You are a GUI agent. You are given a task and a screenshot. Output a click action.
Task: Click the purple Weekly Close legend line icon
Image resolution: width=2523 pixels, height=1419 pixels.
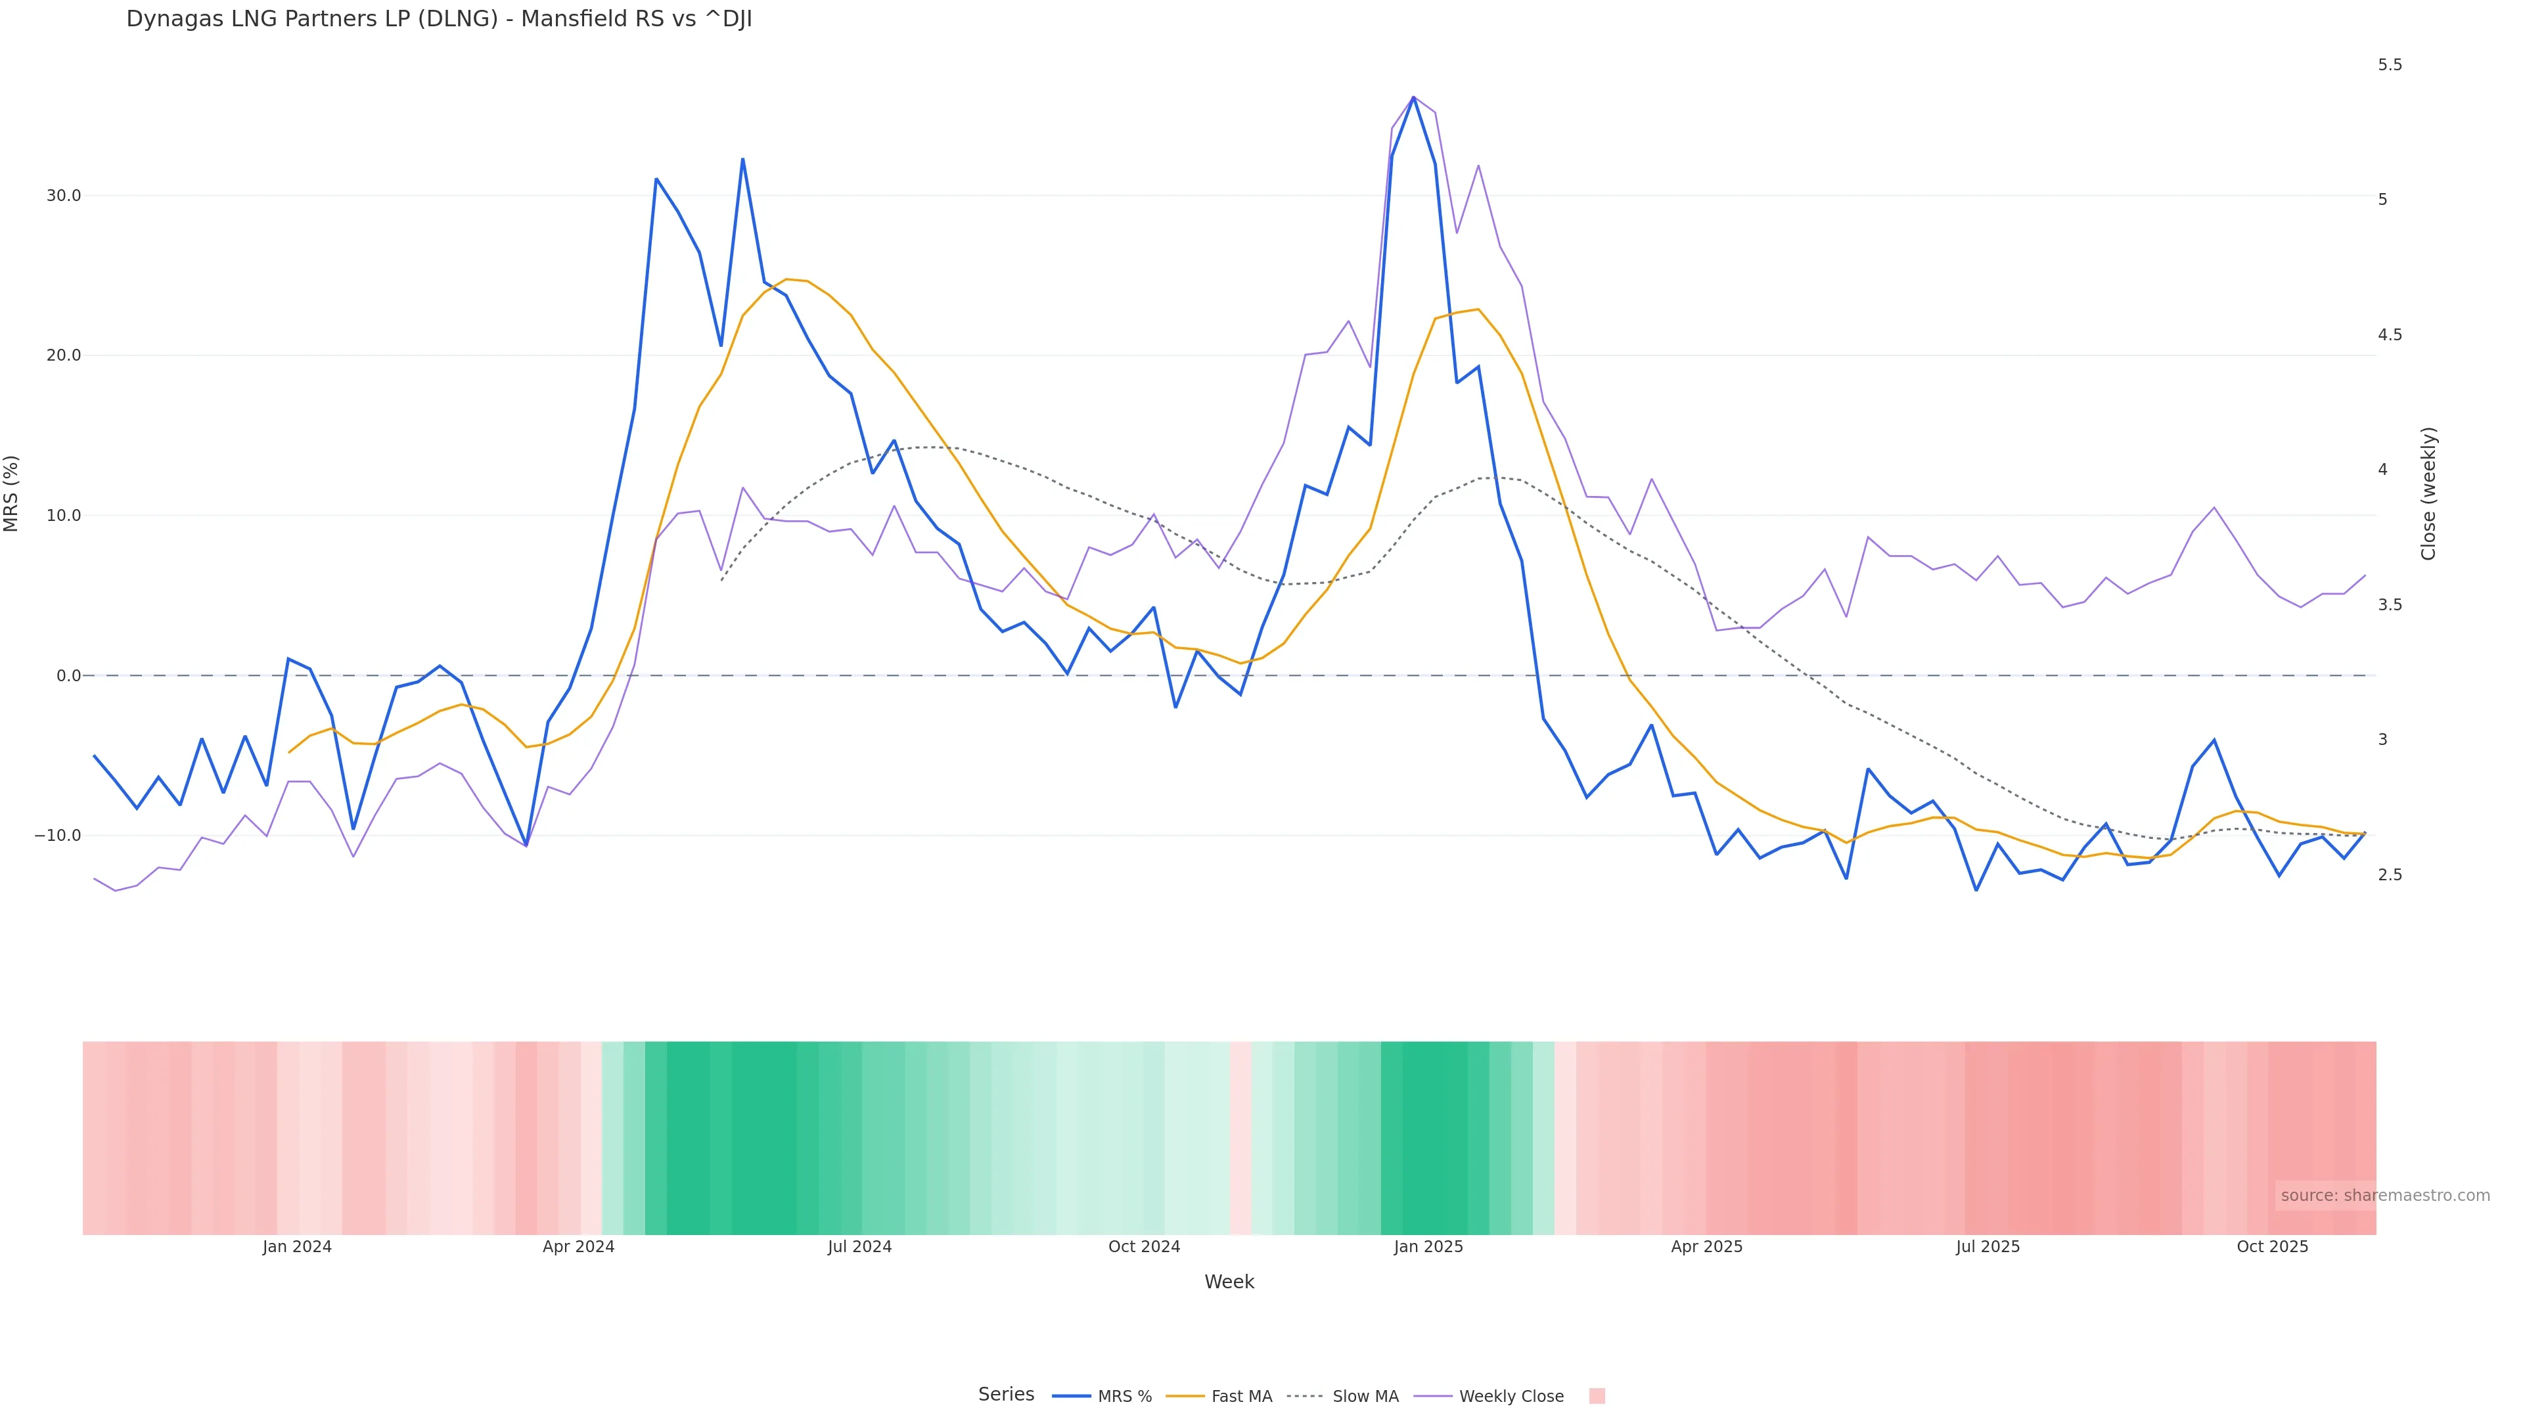click(x=1433, y=1397)
